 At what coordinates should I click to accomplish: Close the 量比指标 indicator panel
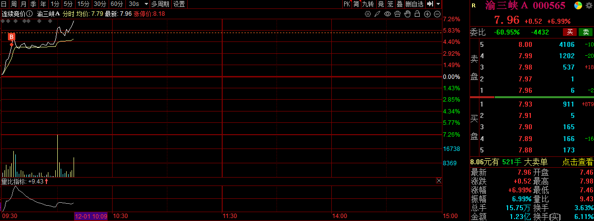pos(439,181)
